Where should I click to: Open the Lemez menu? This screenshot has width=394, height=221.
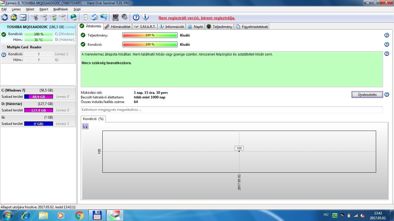(x=16, y=9)
